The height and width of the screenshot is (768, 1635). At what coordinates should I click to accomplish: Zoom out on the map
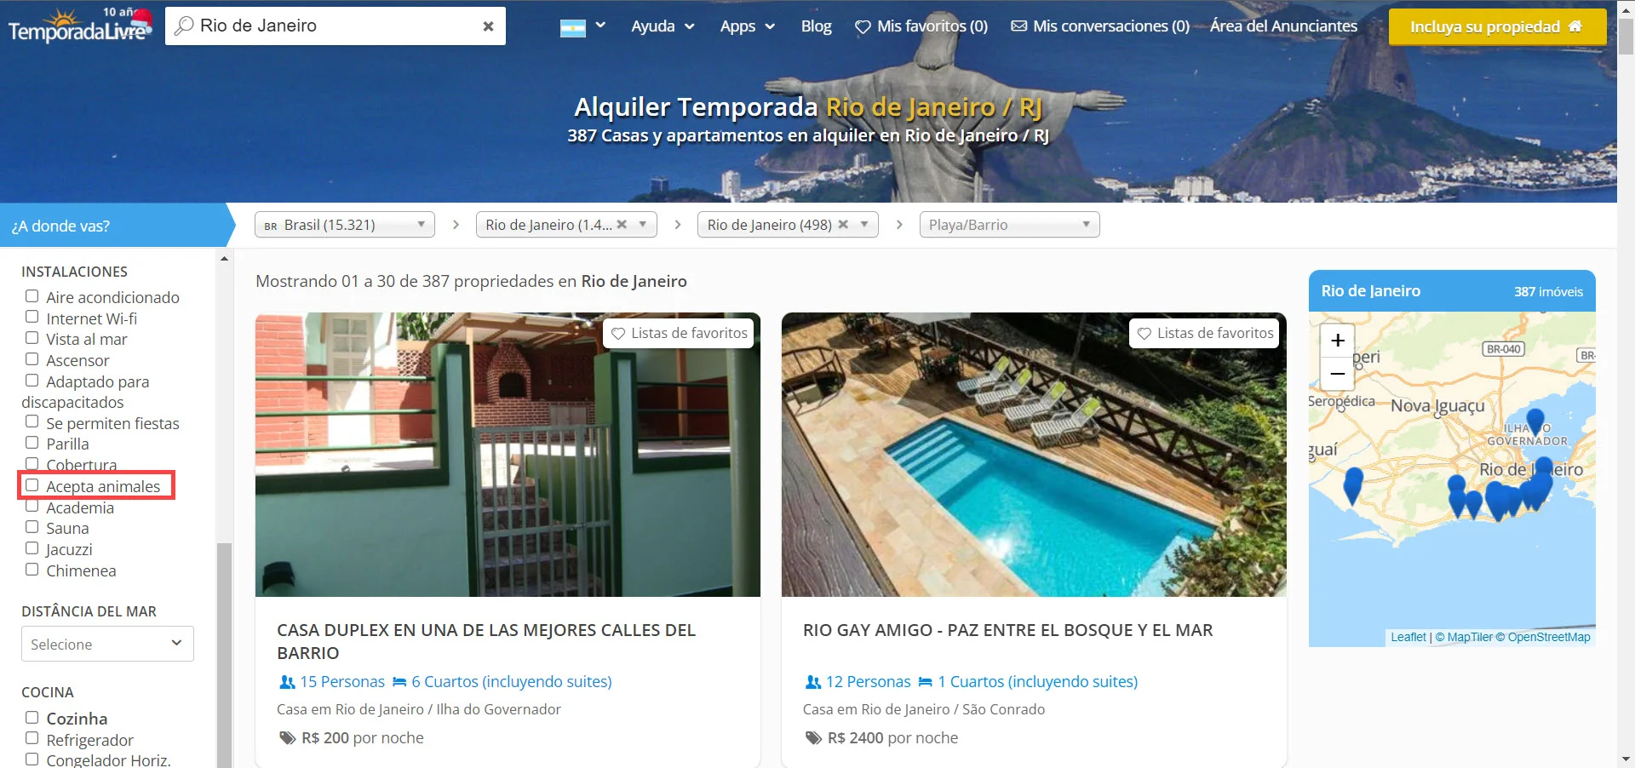click(x=1338, y=374)
